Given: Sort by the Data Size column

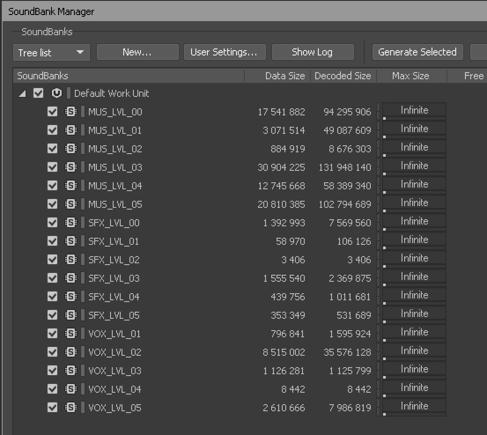Looking at the screenshot, I should [x=278, y=76].
